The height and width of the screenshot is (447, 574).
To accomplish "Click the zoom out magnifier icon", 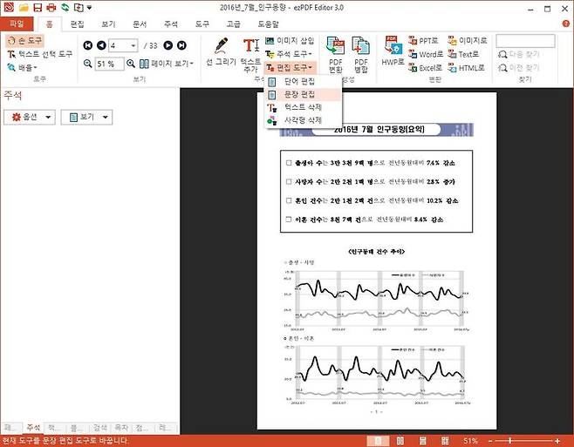I will 87,64.
